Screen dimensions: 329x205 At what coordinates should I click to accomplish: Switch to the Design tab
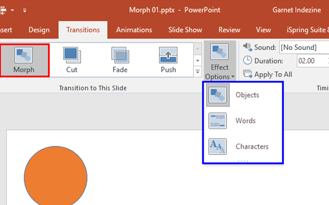coord(39,30)
